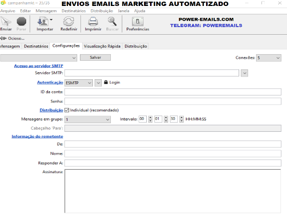The height and width of the screenshot is (217, 287).
Task: Click the Login padlock icon
Action: pyautogui.click(x=106, y=82)
